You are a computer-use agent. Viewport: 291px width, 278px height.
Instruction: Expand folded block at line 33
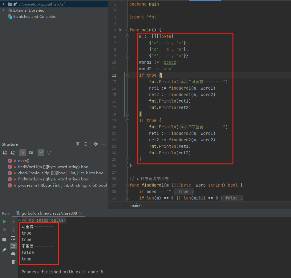pyautogui.click(x=127, y=198)
